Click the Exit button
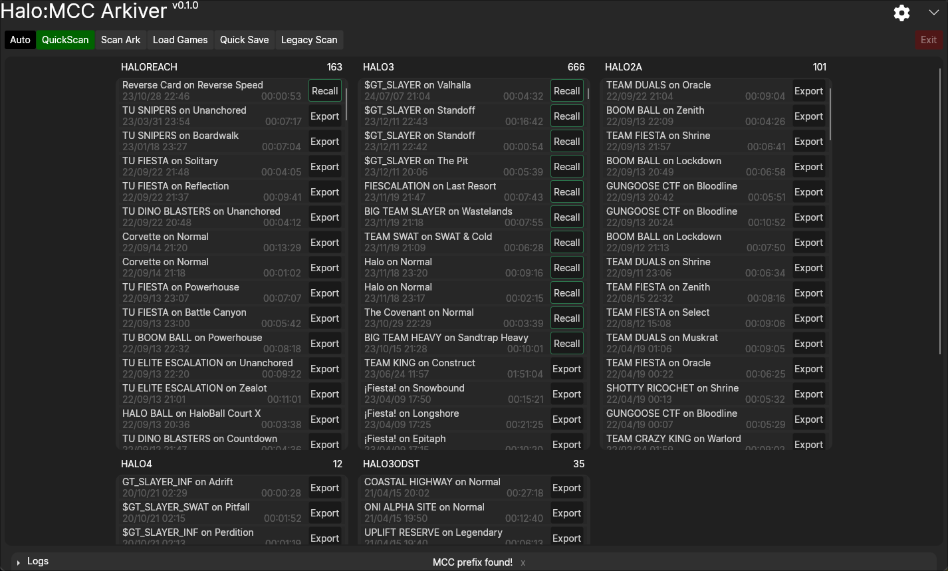 click(x=929, y=40)
